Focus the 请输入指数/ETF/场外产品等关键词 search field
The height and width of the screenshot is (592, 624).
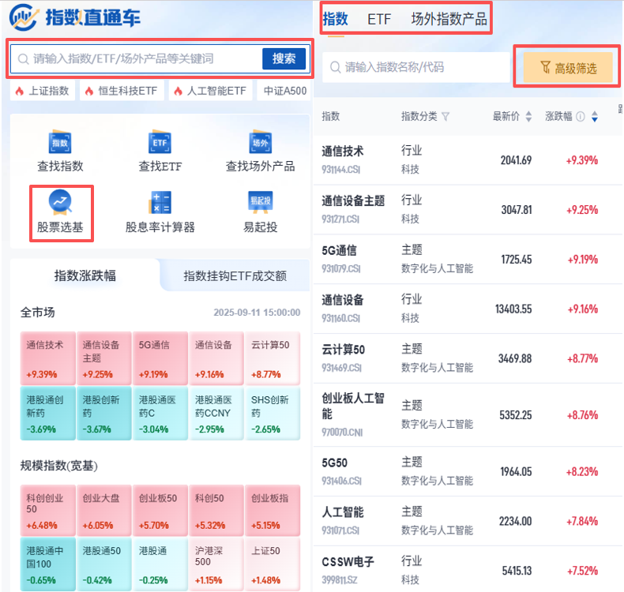point(137,59)
